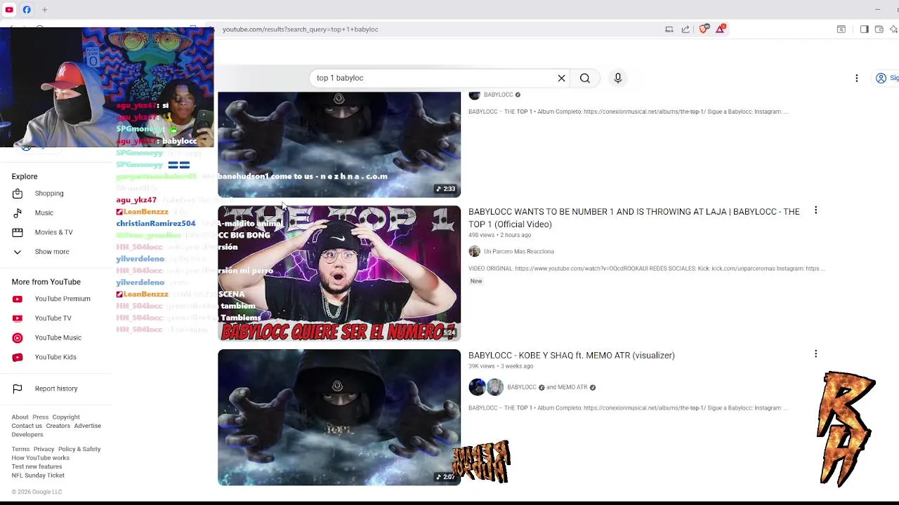The image size is (899, 505).
Task: Click the YouTube Kids logo icon
Action: pos(18,357)
